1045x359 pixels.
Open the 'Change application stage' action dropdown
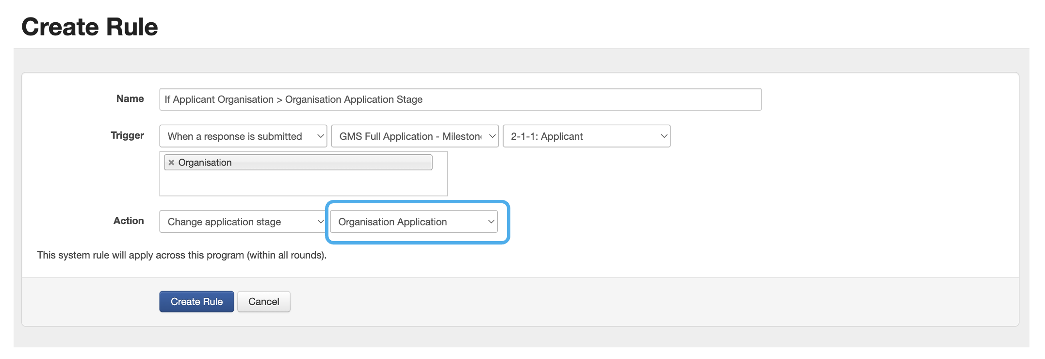click(242, 222)
